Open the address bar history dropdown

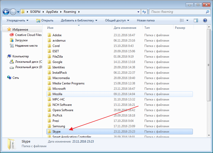[138, 12]
